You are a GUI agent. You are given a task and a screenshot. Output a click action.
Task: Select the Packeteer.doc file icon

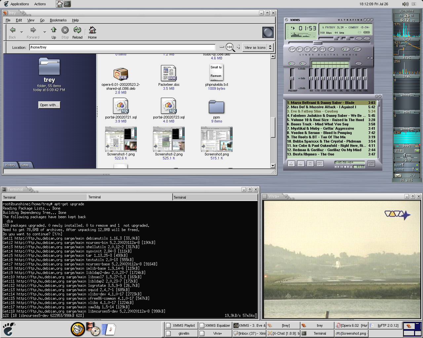pos(169,73)
